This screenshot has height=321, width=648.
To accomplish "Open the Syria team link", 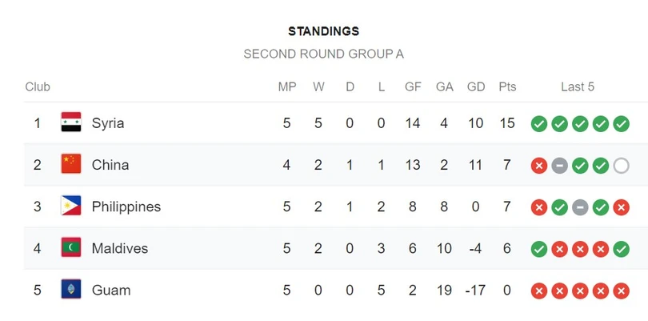I will coord(108,123).
